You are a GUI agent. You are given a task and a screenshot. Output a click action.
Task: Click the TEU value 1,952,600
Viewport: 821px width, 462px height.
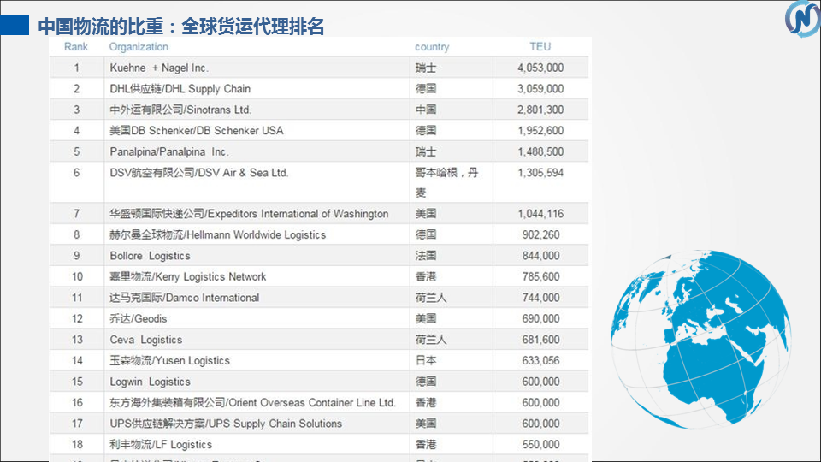(540, 130)
